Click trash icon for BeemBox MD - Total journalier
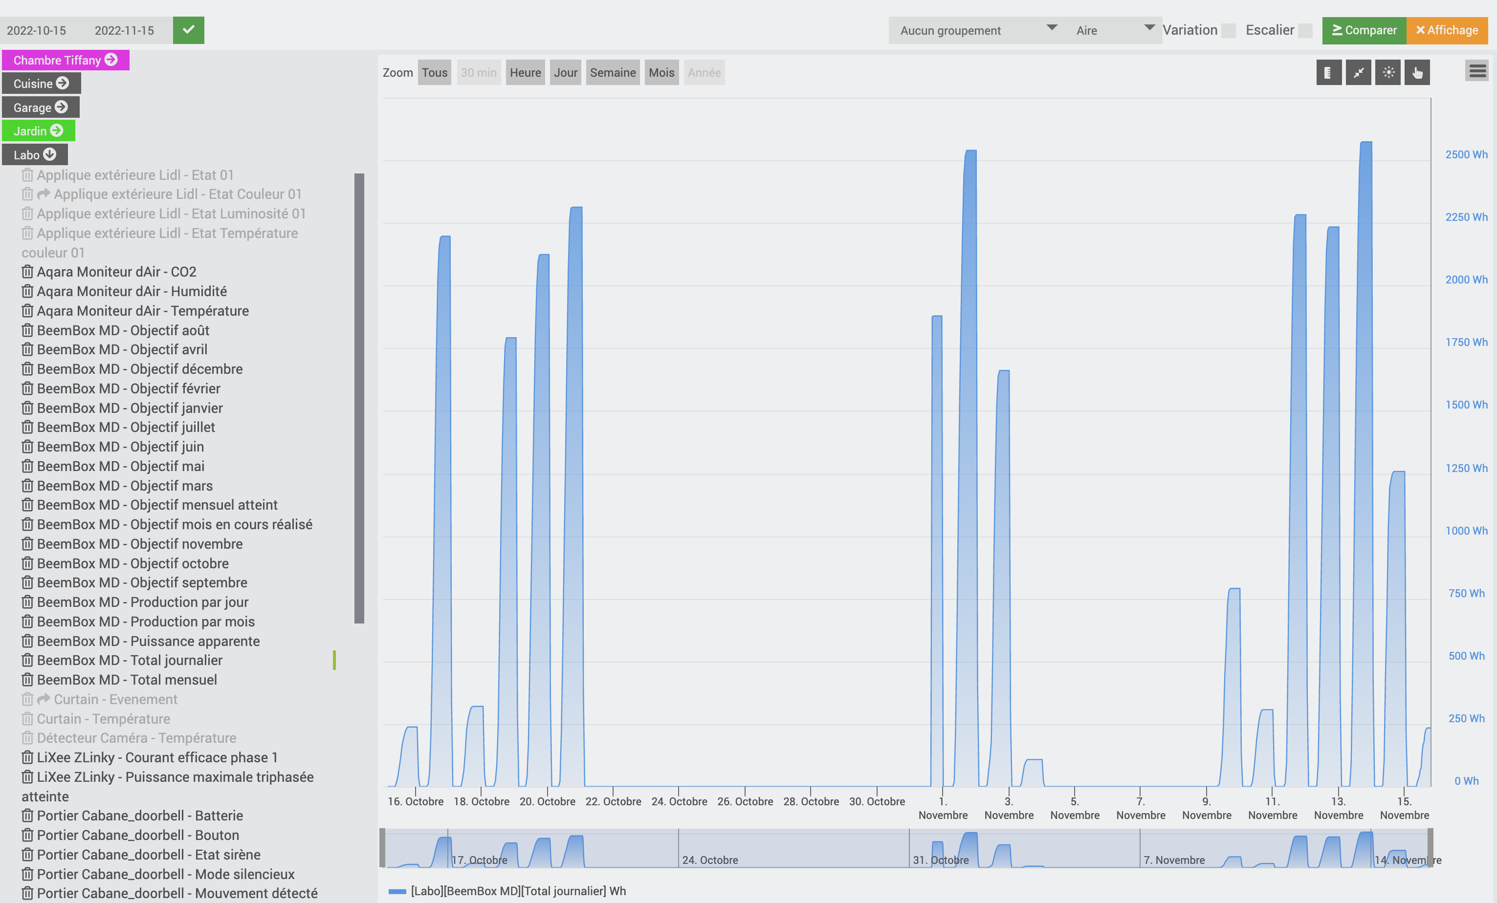Image resolution: width=1497 pixels, height=903 pixels. [27, 660]
